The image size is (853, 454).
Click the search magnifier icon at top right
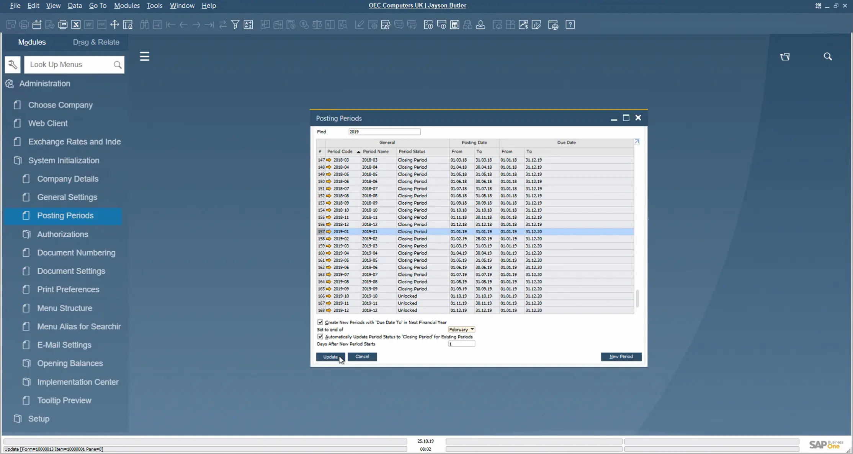click(828, 57)
